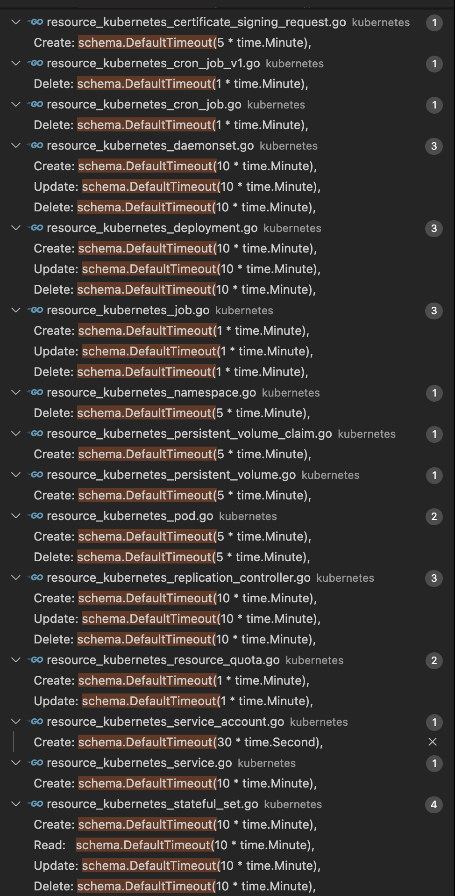The height and width of the screenshot is (896, 455).
Task: Collapse resource_kubernetes_persistent_volume.go results
Action: point(16,475)
